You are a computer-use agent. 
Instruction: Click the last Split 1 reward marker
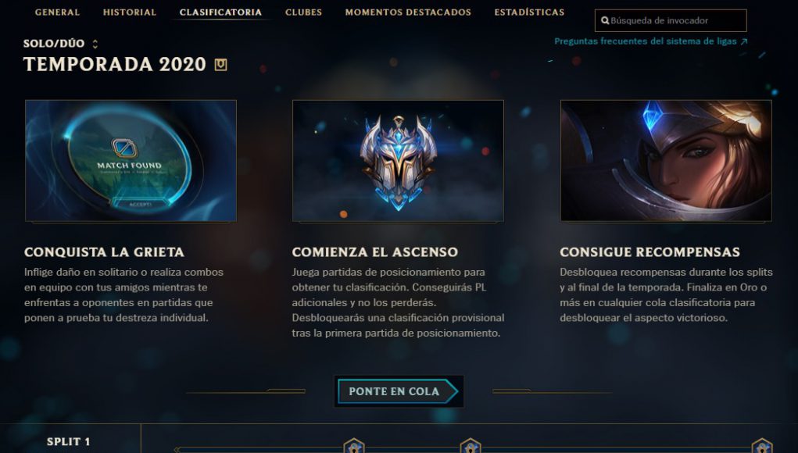click(x=762, y=446)
